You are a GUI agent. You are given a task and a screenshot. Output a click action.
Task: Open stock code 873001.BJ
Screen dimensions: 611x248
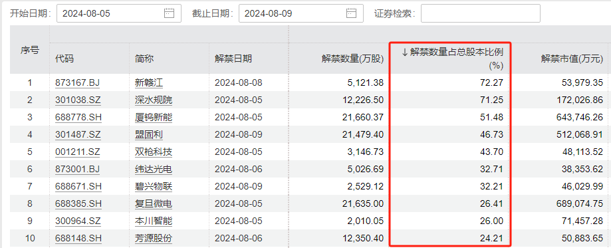[78, 170]
